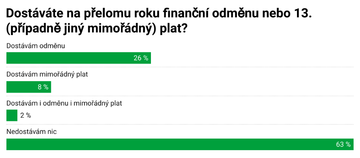Click the smallest green bar next to 2 %
The image size is (360, 158).
pyautogui.click(x=12, y=115)
